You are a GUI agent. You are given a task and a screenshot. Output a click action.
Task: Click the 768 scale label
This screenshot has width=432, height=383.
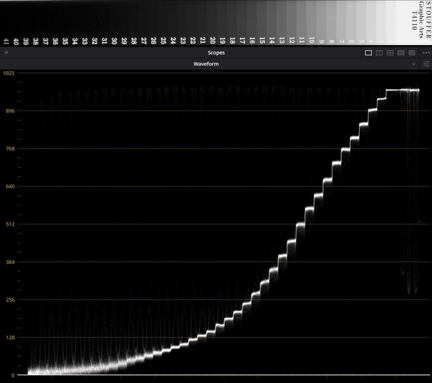point(10,149)
